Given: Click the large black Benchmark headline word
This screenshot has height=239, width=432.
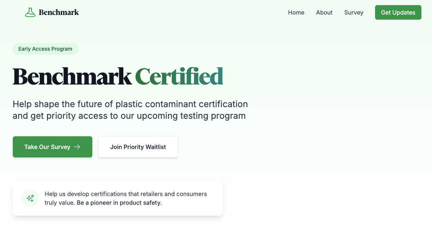Looking at the screenshot, I should tap(72, 77).
